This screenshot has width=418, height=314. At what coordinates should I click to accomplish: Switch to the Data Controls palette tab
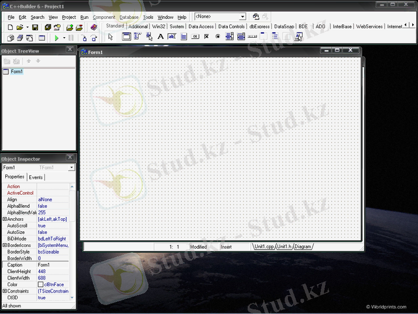pos(231,27)
